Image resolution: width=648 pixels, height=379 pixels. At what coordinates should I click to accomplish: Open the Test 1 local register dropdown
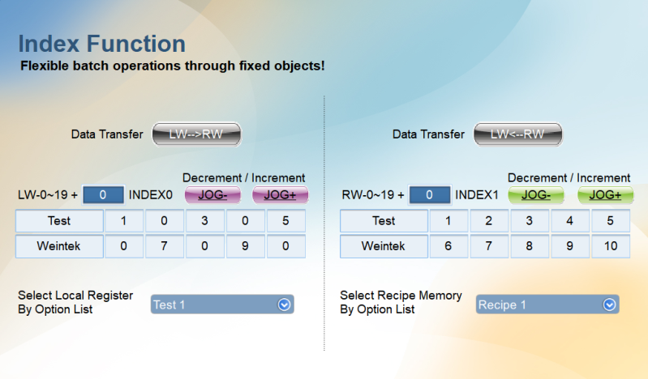(222, 304)
